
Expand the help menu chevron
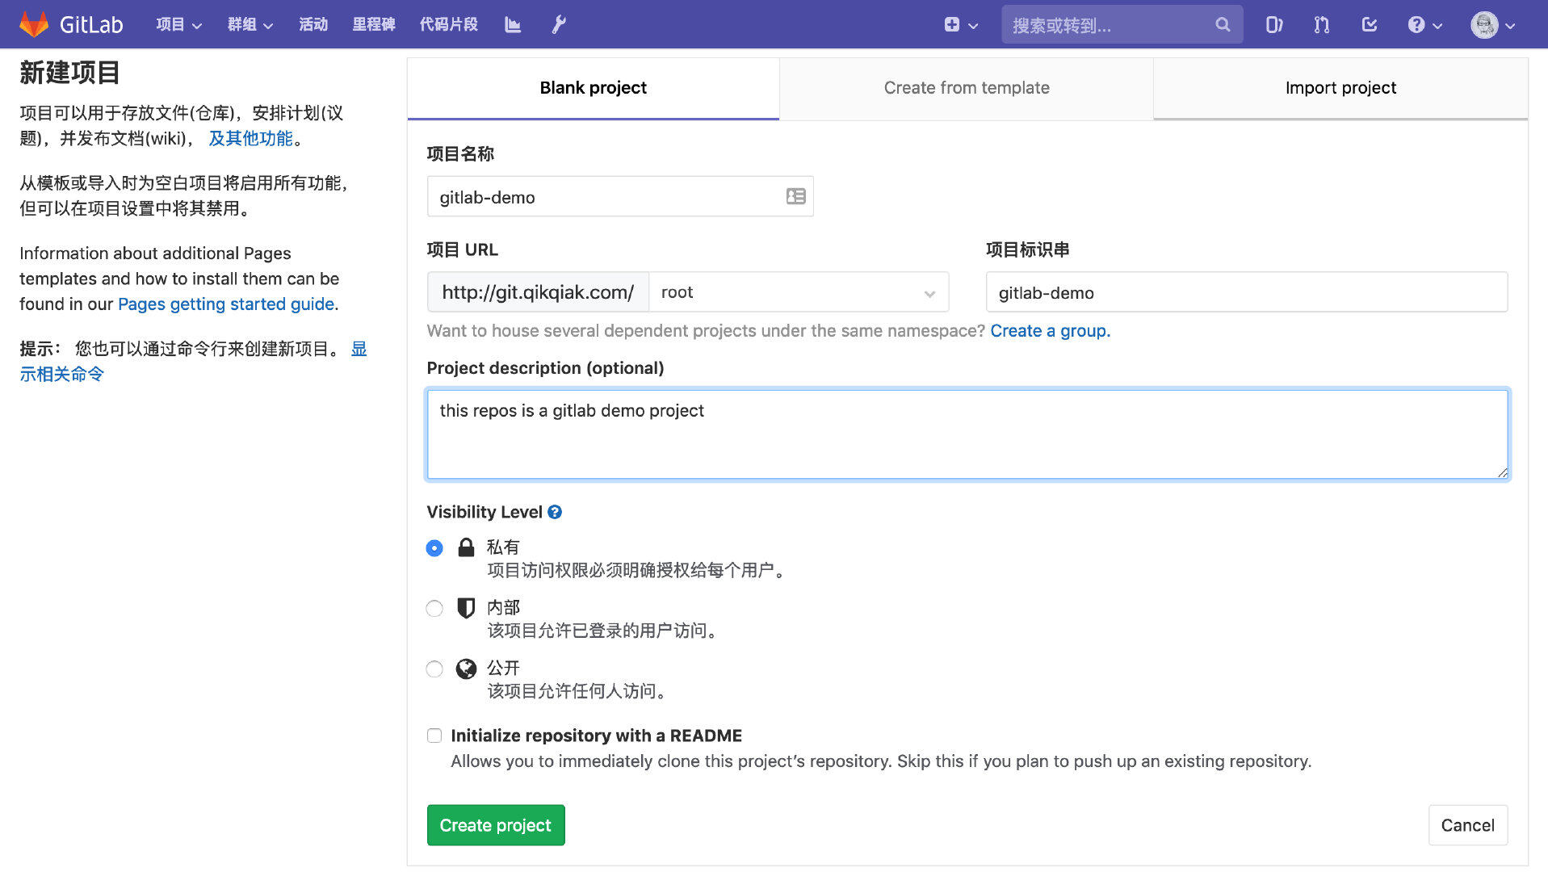1437,25
